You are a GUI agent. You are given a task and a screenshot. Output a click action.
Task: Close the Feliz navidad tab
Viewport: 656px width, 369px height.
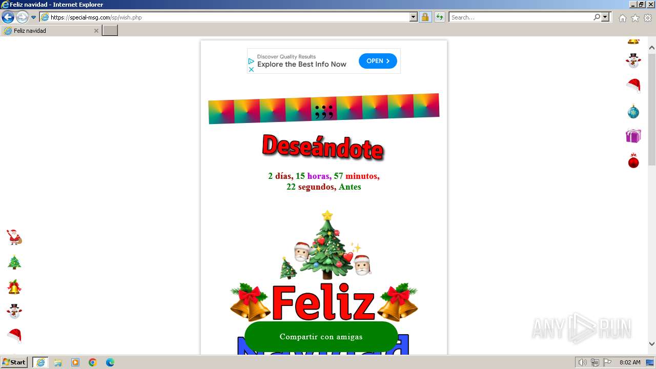(96, 31)
